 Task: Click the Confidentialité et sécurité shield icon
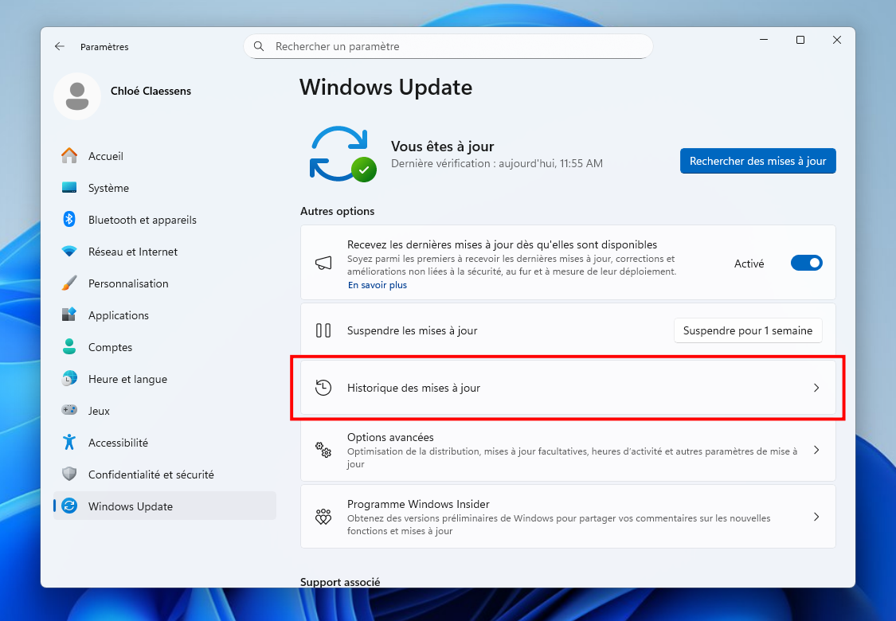point(69,475)
